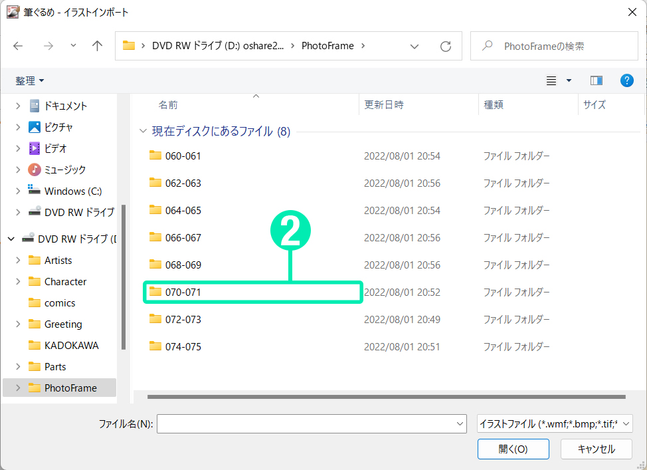Collapse the 現在ディスクにあるファイル group

click(143, 132)
